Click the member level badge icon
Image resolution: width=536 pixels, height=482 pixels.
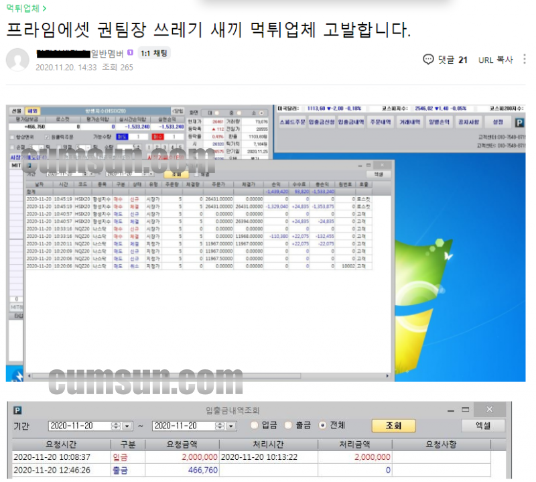pyautogui.click(x=130, y=53)
